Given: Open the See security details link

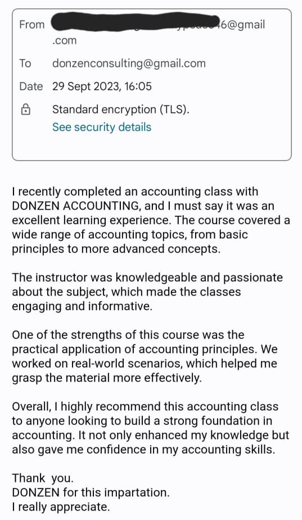Looking at the screenshot, I should [102, 127].
